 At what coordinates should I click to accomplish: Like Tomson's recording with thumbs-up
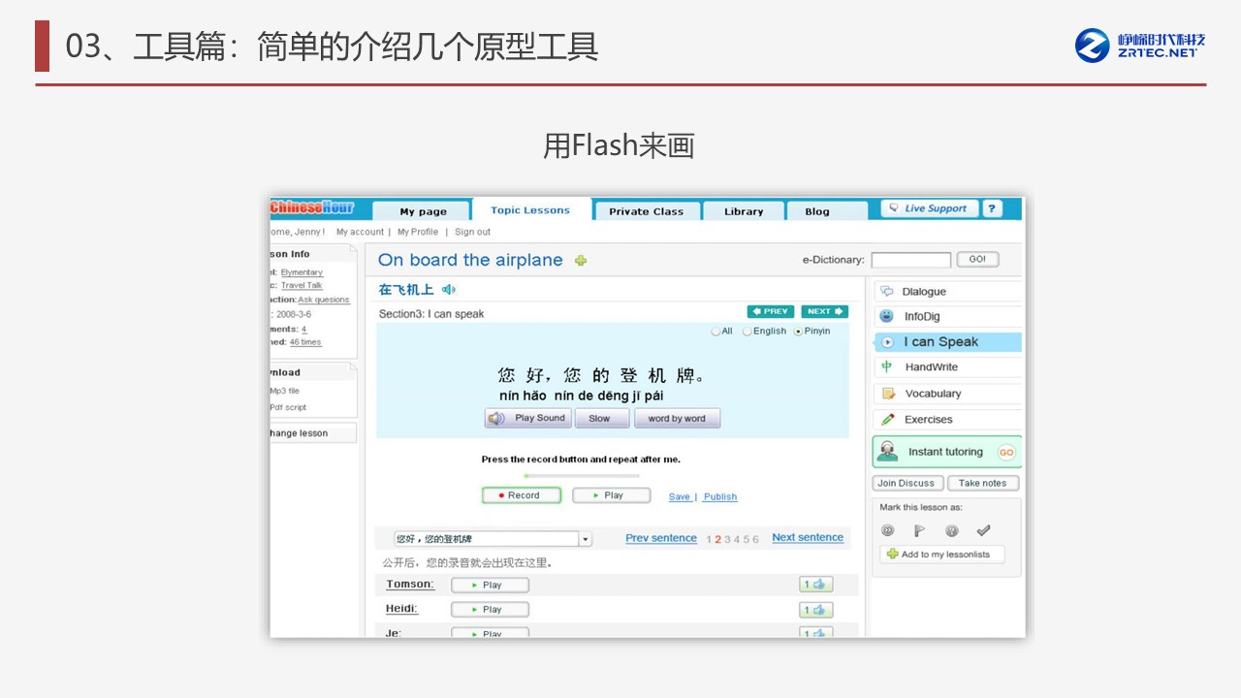tap(815, 585)
